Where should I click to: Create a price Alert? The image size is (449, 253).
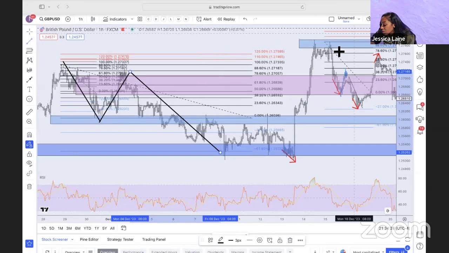click(x=204, y=19)
